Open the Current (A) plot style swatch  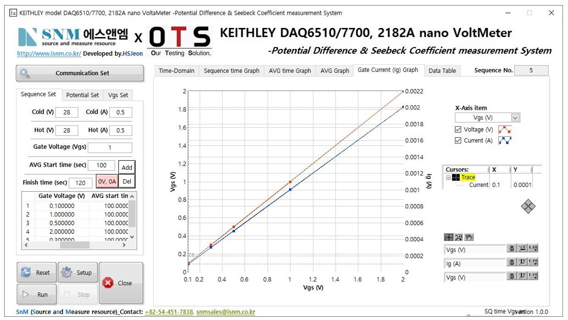tap(505, 141)
